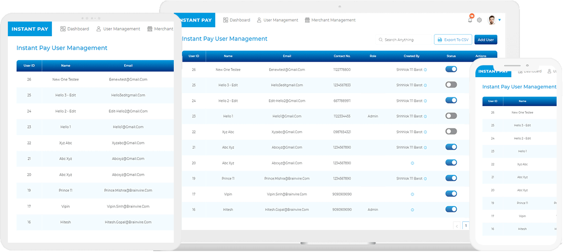Click info icon in Vipin's row on laptop

[x=412, y=194]
